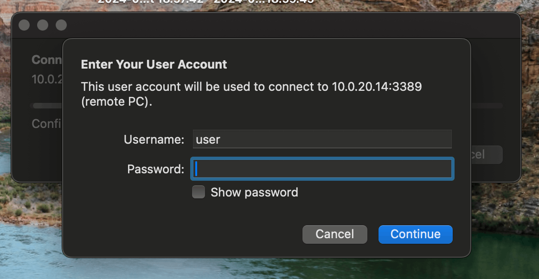Click the partially hidden Cancel button behind the dialog

pos(487,155)
